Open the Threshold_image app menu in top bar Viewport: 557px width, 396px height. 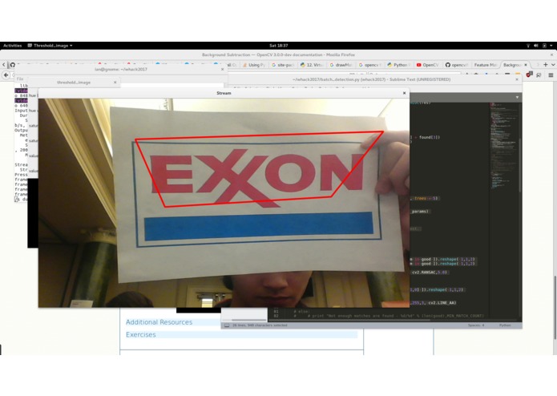pyautogui.click(x=50, y=46)
